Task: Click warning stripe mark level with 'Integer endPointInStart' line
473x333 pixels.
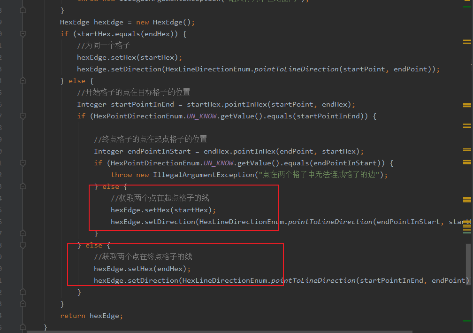Action: 467,150
